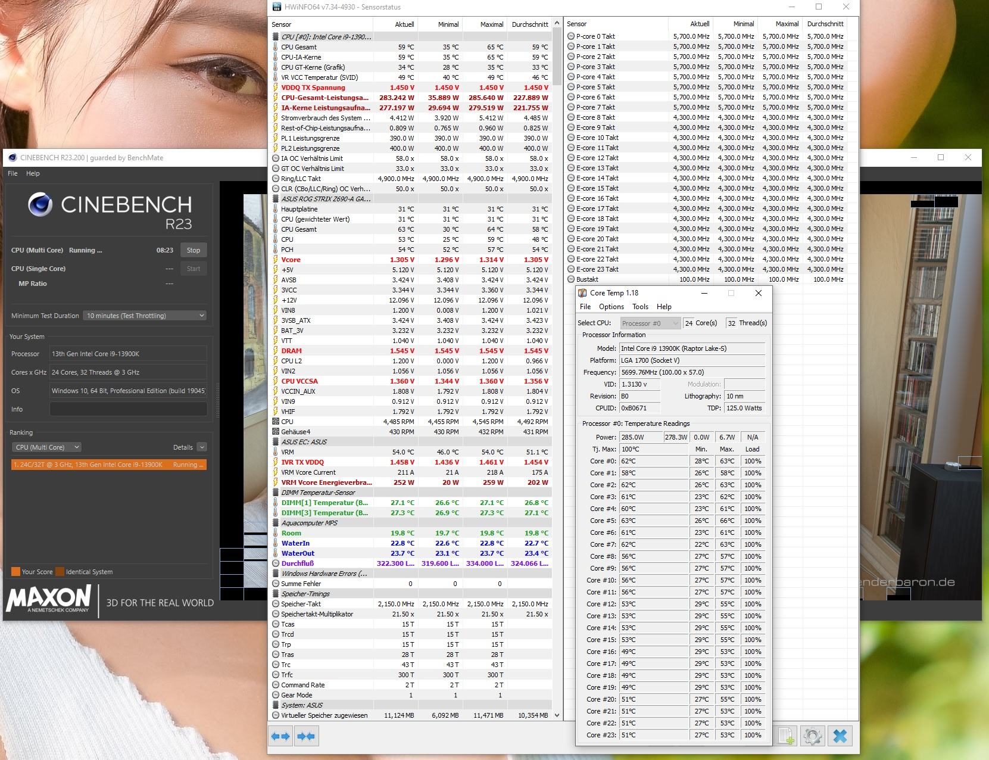Screen dimensions: 989x760
Task: Maximize the HWiNFO64 Sensorstatus window
Action: point(819,7)
